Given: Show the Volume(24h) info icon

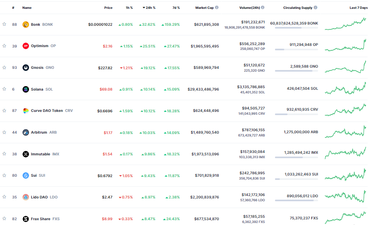Looking at the screenshot, I should tap(263, 8).
